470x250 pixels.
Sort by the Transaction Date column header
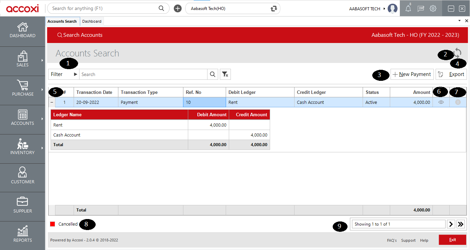96,92
